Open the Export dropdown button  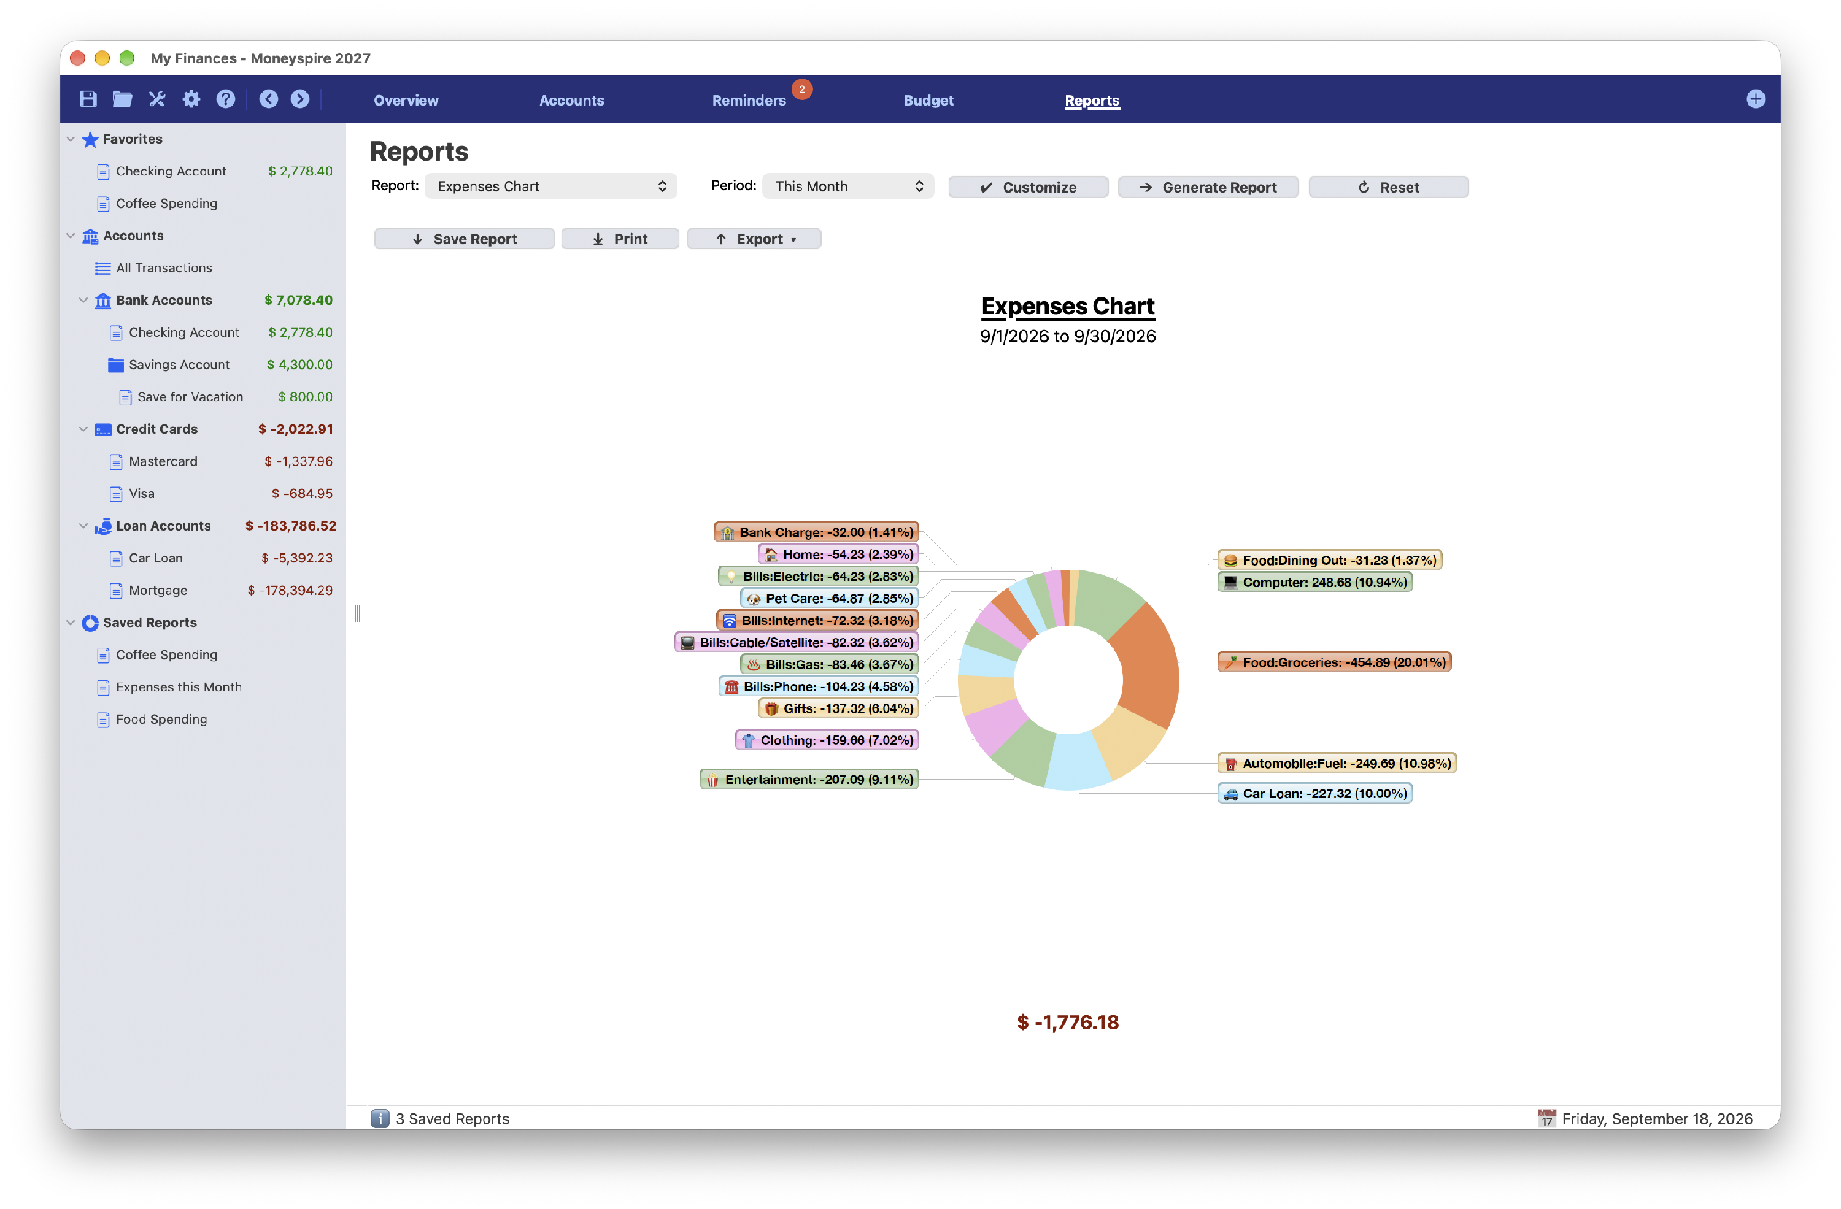pos(754,239)
